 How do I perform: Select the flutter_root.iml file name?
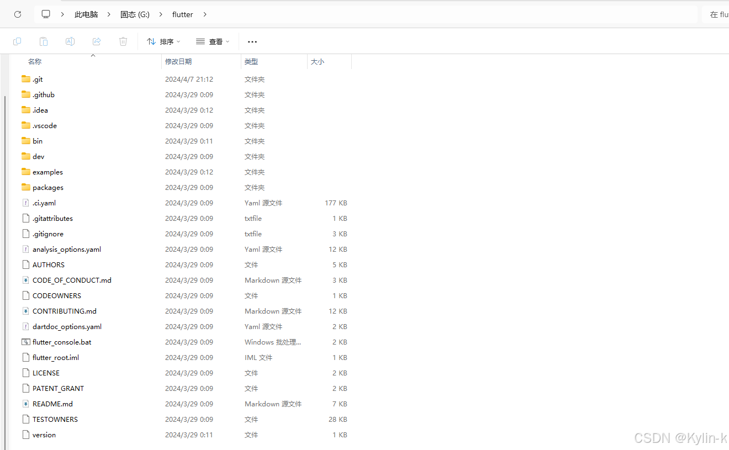coord(56,357)
